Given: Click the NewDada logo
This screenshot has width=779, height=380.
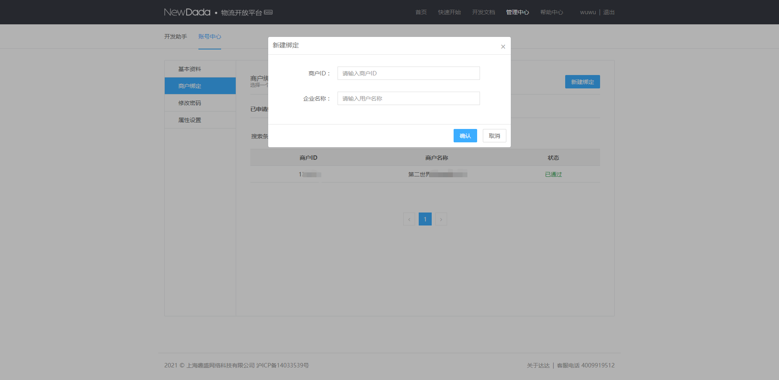Looking at the screenshot, I should [x=187, y=12].
